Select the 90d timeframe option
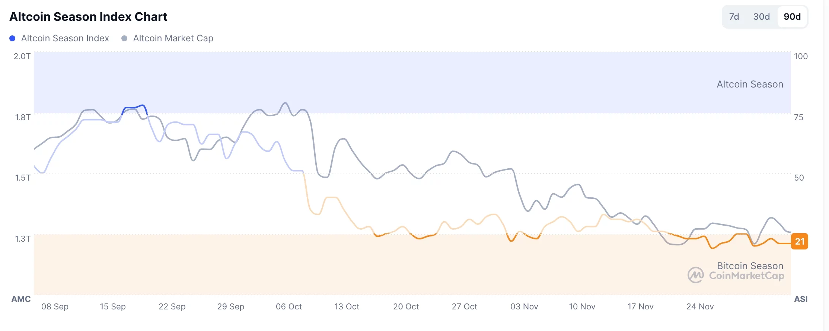This screenshot has width=829, height=331. [x=792, y=17]
